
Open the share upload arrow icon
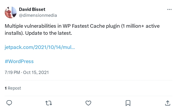168,103
